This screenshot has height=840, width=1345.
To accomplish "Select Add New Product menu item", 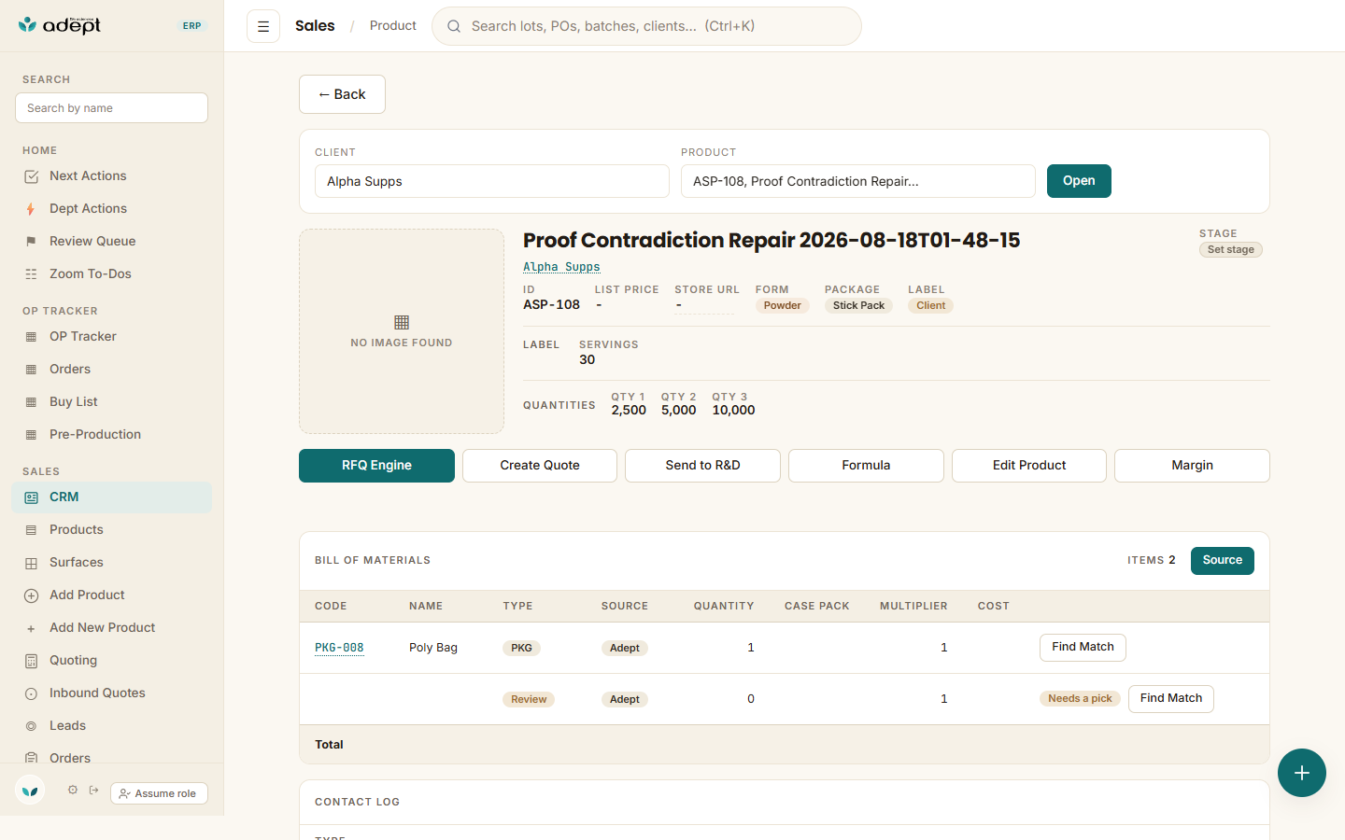I will click(x=112, y=628).
